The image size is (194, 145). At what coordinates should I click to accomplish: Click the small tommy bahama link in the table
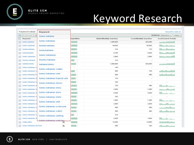[28, 42]
